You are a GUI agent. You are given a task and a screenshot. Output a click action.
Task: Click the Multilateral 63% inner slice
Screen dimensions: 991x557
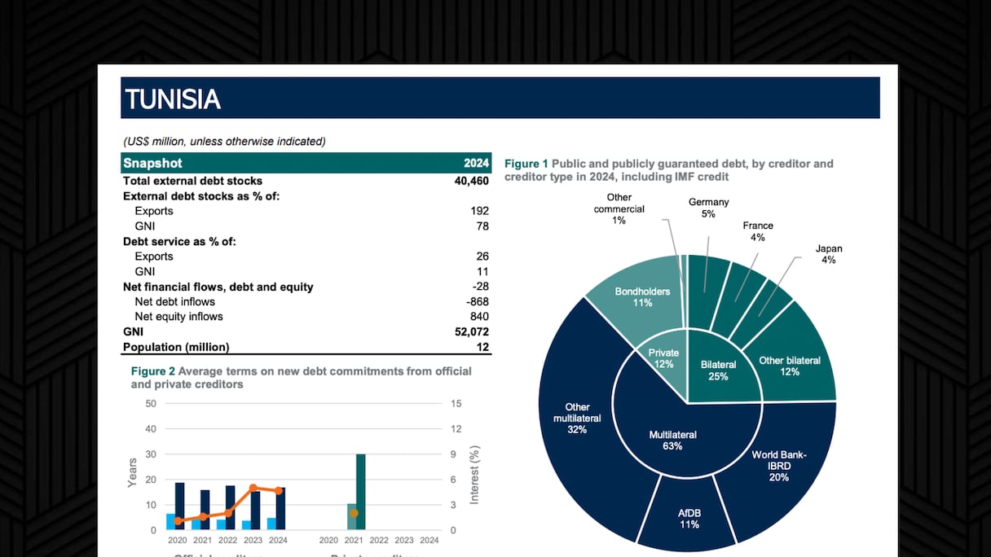(672, 440)
